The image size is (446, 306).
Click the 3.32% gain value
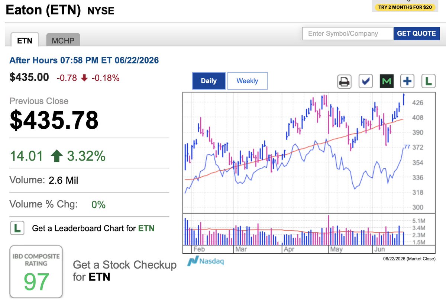pyautogui.click(x=86, y=156)
